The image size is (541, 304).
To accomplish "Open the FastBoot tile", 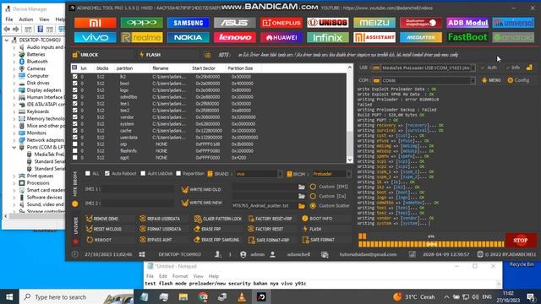I will pyautogui.click(x=467, y=37).
